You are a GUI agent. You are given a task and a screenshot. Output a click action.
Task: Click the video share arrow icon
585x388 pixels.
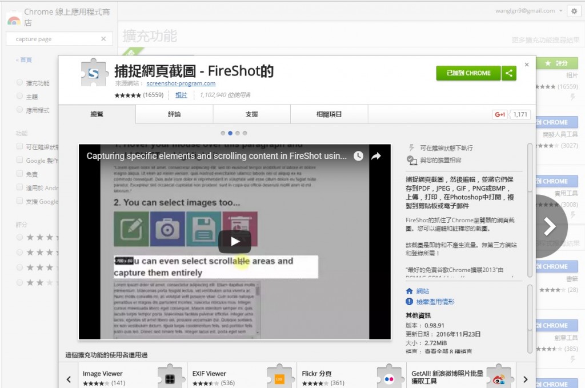(376, 156)
